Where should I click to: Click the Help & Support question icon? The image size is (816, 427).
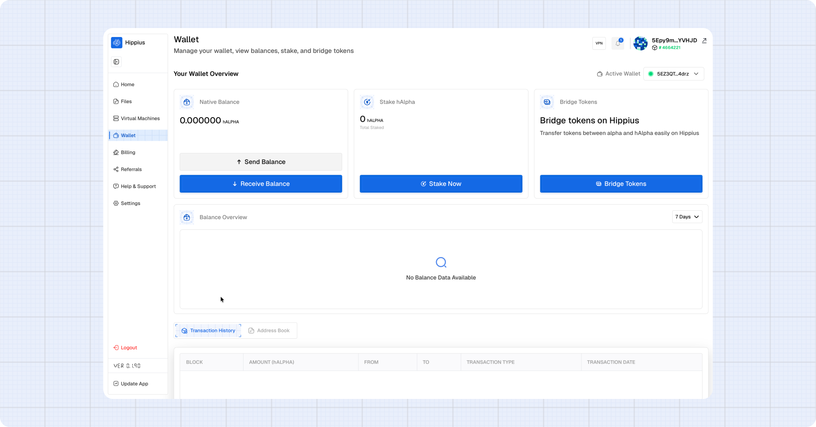(x=116, y=186)
